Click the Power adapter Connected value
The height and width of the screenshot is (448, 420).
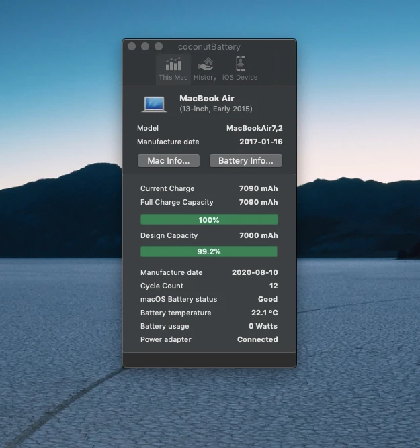(257, 339)
